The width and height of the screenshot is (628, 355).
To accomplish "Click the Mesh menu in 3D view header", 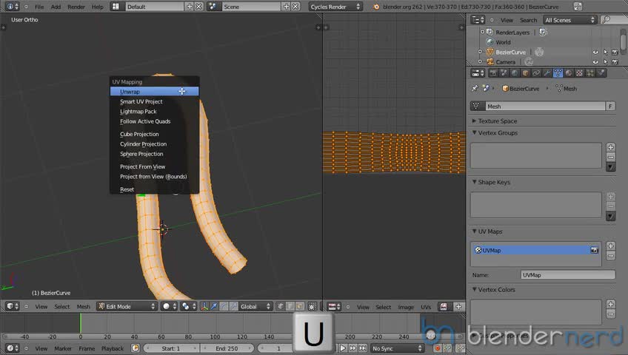I will (x=84, y=307).
